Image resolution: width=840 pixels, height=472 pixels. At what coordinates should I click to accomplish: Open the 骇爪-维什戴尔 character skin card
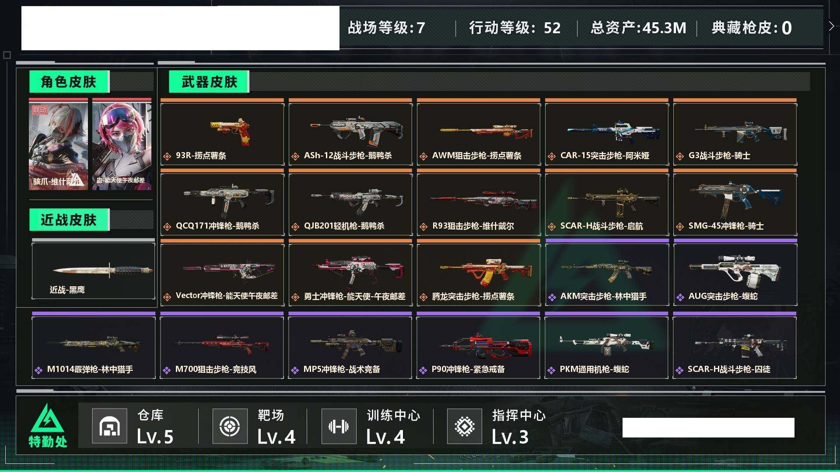pyautogui.click(x=58, y=144)
